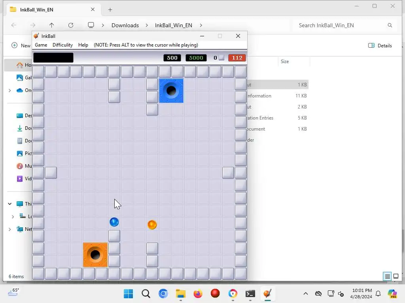Image resolution: width=405 pixels, height=303 pixels.
Task: Open the Windows Start menu
Action: tap(129, 294)
